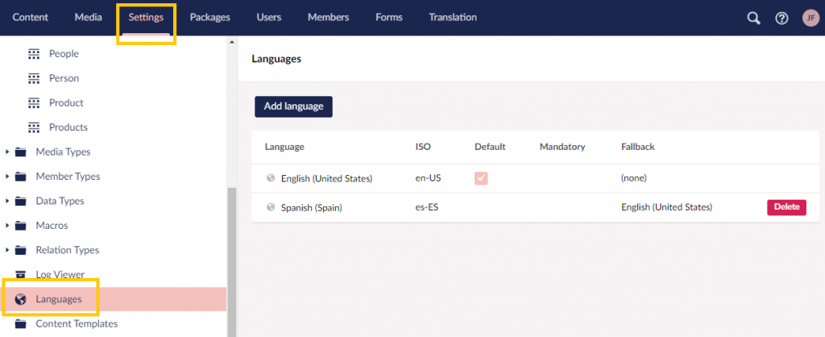Expand the Relation Types tree arrow
The image size is (825, 337).
click(x=7, y=250)
